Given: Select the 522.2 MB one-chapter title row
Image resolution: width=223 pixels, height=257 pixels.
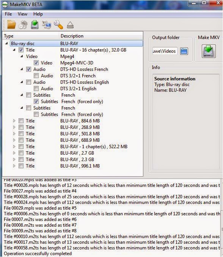Looking at the screenshot, I should tap(73, 147).
